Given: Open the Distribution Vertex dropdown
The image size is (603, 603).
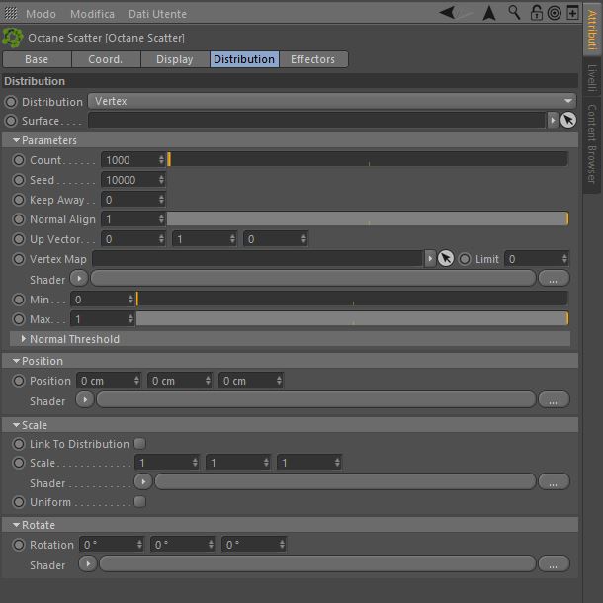Looking at the screenshot, I should click(332, 101).
